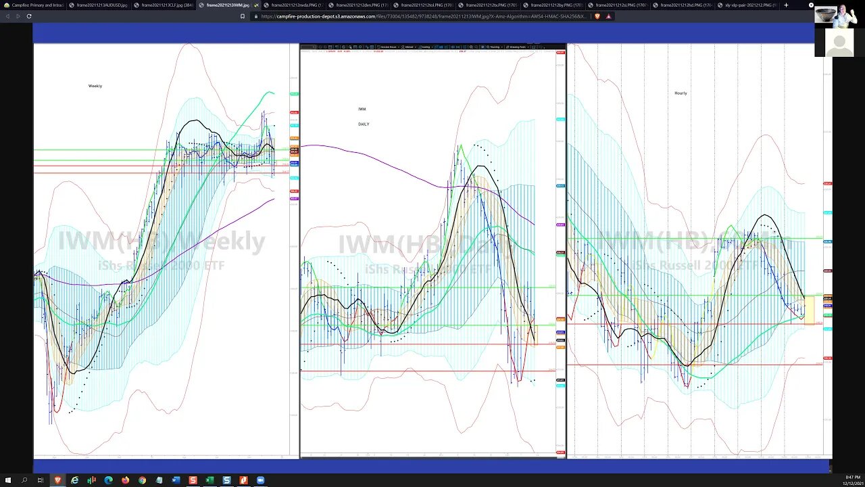Open a new browser tab with plus

(x=786, y=5)
